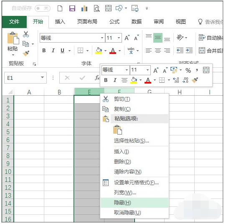Screen dimensions: 226x224
Task: Click 自动换行 wrap text button
Action: pos(211,38)
